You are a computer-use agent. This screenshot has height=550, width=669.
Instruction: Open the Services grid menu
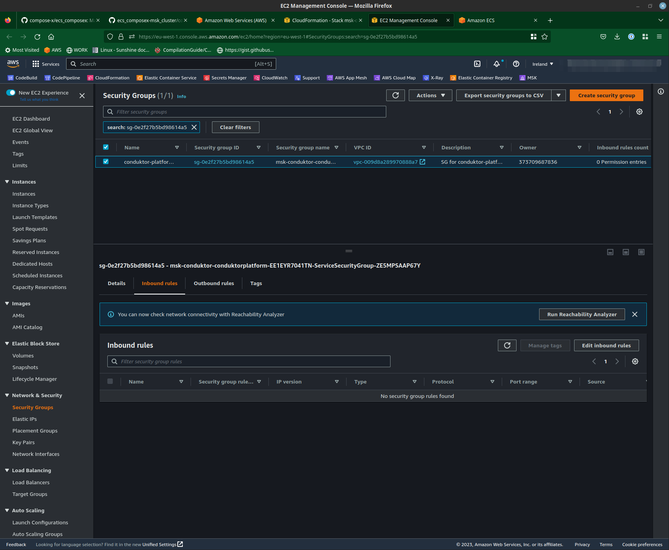(x=46, y=64)
